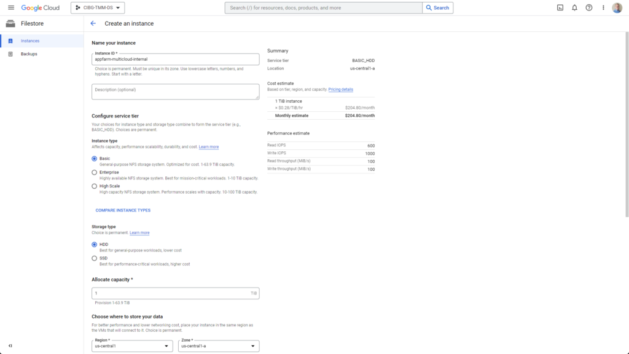This screenshot has height=354, width=629.
Task: Open the CIBG-TMM-DS project selector
Action: (x=98, y=8)
